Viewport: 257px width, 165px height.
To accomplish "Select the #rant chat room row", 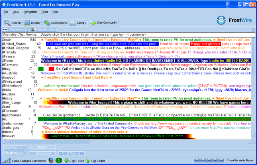I will click(126, 107).
